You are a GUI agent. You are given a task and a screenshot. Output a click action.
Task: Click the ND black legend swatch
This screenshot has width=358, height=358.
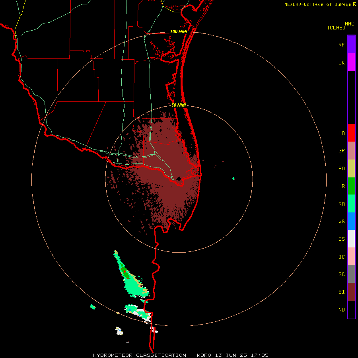pyautogui.click(x=351, y=309)
